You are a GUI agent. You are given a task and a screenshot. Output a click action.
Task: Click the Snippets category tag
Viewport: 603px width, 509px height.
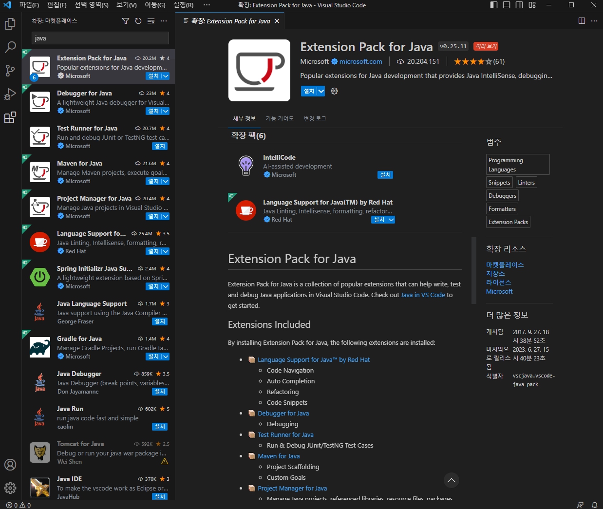[x=499, y=183]
